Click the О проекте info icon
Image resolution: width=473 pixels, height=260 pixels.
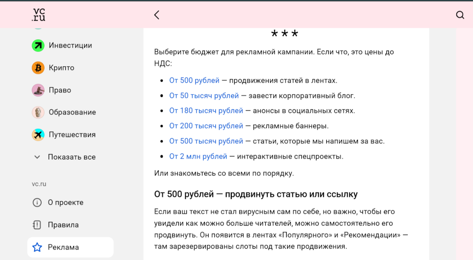(x=37, y=202)
